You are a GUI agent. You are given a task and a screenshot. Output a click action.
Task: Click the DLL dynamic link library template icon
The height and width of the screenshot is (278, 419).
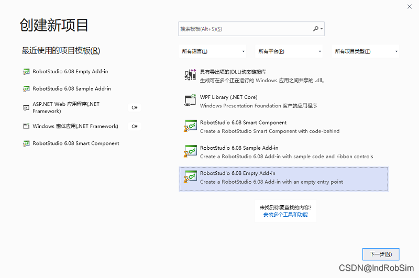click(190, 75)
